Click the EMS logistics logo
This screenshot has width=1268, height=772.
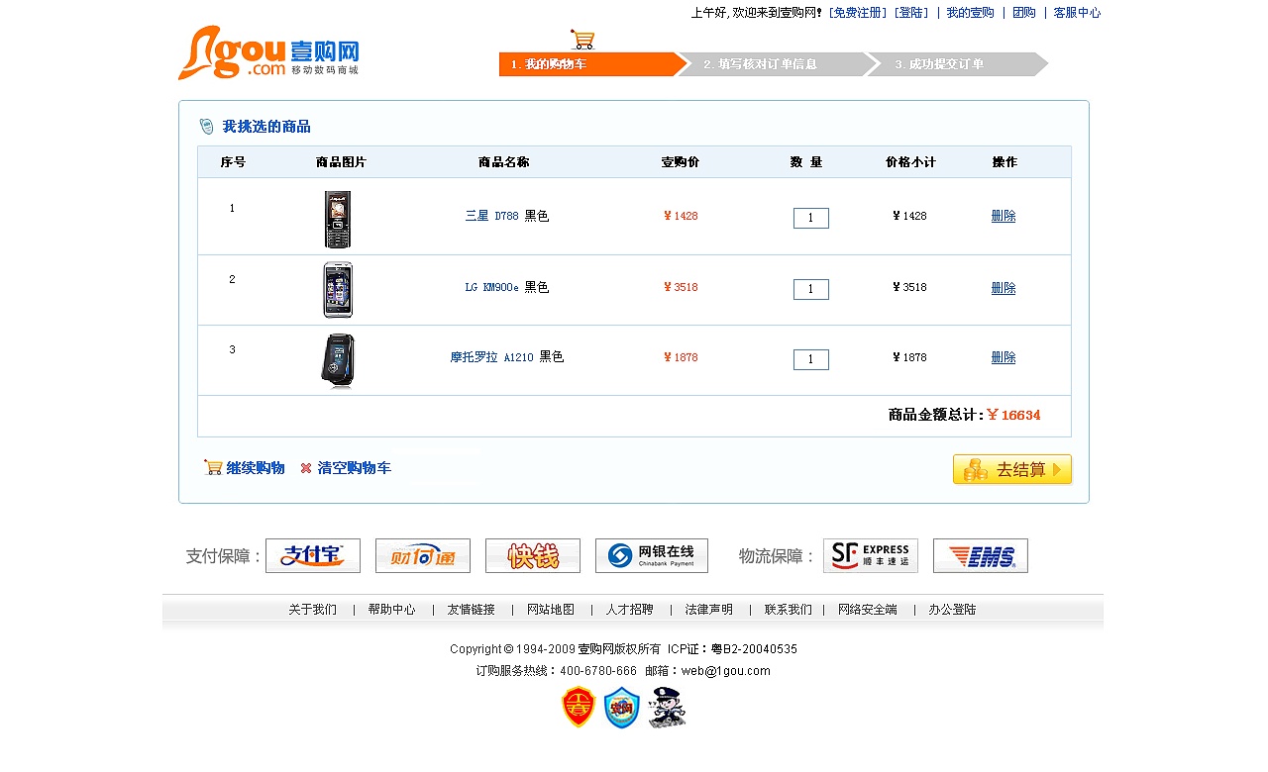981,555
